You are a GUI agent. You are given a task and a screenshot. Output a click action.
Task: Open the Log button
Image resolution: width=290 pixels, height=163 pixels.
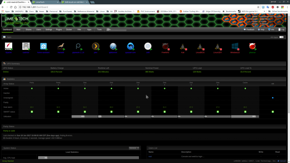pyautogui.click(x=281, y=30)
